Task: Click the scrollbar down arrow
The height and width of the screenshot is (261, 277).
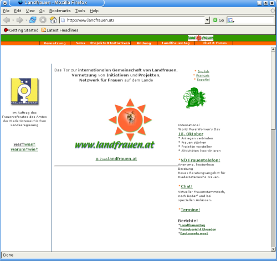Action: tap(273, 249)
